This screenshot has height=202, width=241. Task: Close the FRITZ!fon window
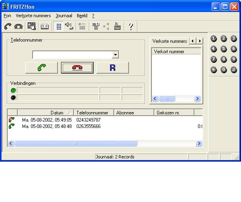tap(235, 7)
